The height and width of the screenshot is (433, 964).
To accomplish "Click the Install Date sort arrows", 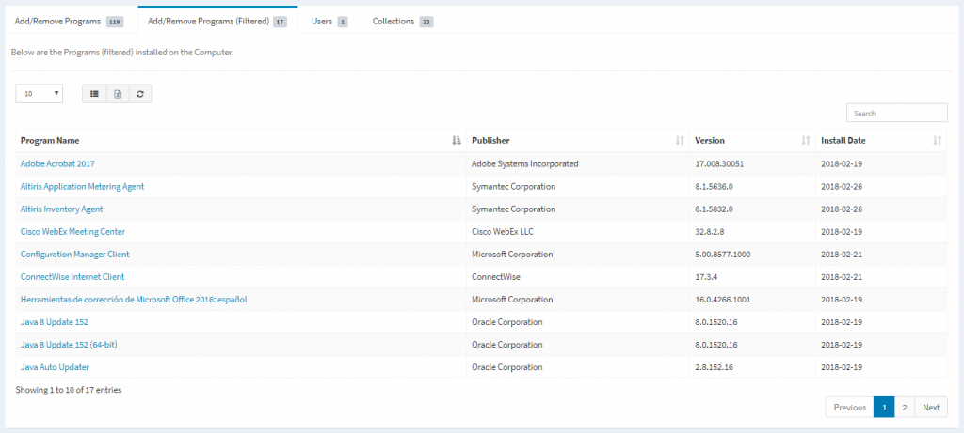I will pyautogui.click(x=937, y=141).
